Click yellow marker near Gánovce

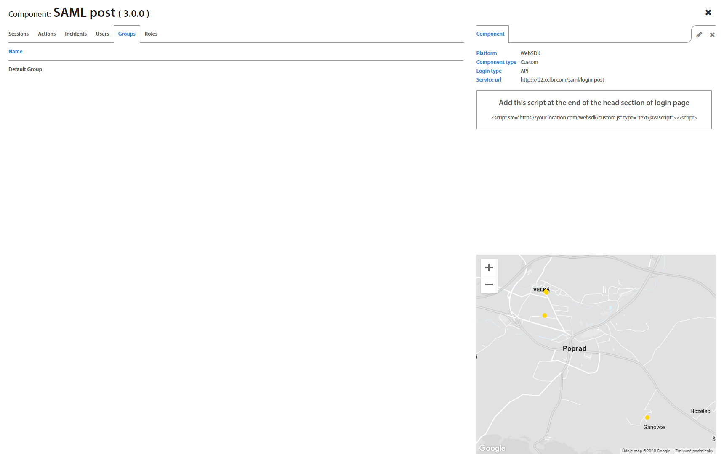(x=647, y=417)
